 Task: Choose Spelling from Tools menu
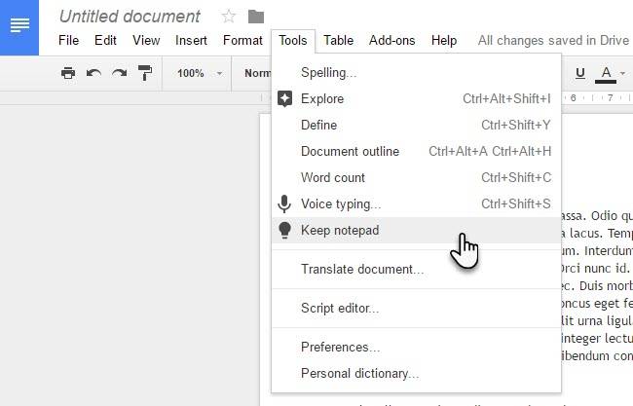pos(416,73)
